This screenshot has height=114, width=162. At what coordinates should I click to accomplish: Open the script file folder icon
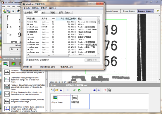[57, 90]
